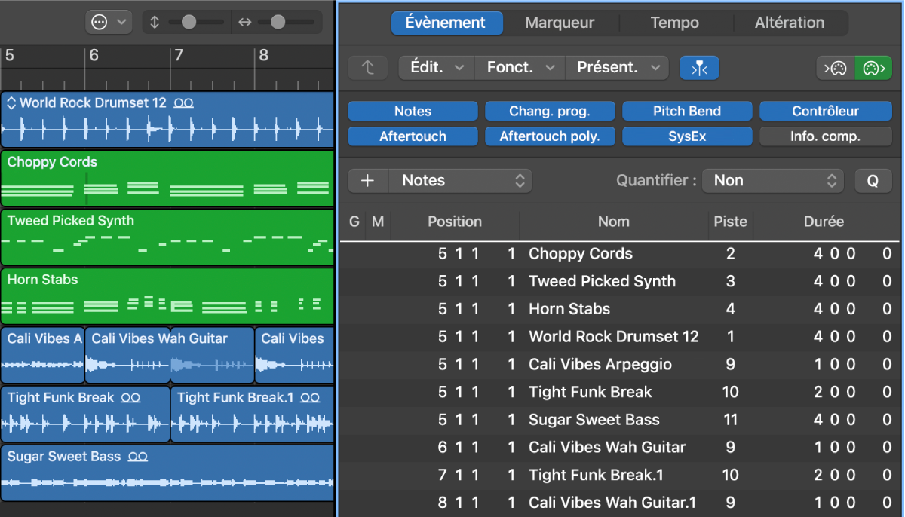Screen dimensions: 905x517
Task: Toggle the Notes event filter button
Action: [413, 112]
